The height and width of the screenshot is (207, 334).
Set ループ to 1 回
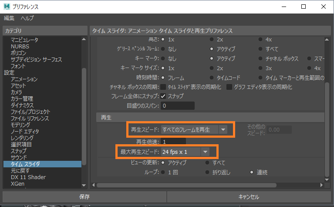click(x=163, y=172)
